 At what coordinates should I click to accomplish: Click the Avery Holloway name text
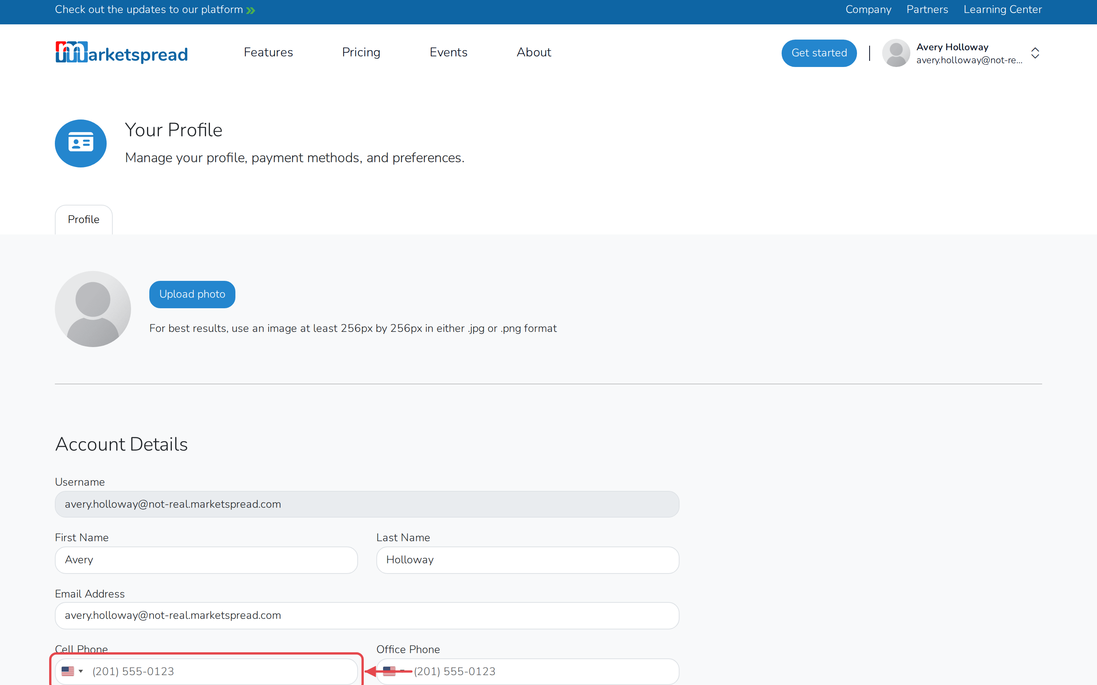tap(952, 47)
